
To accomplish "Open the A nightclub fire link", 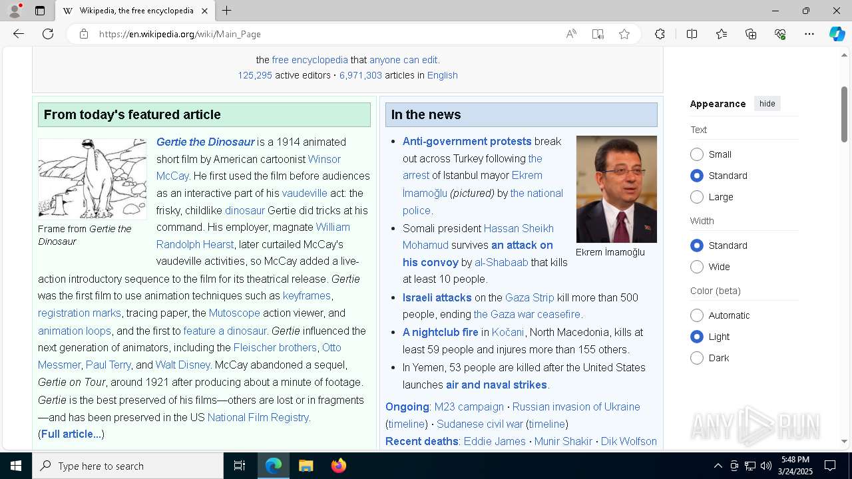I will point(441,332).
